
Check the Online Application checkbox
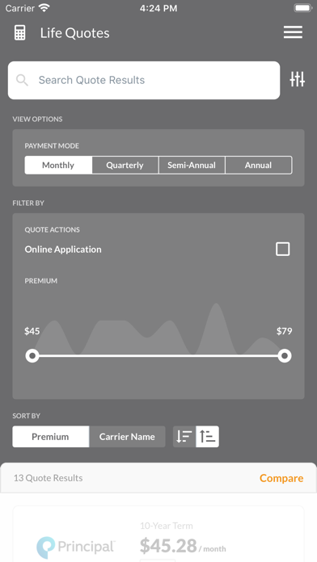282,249
